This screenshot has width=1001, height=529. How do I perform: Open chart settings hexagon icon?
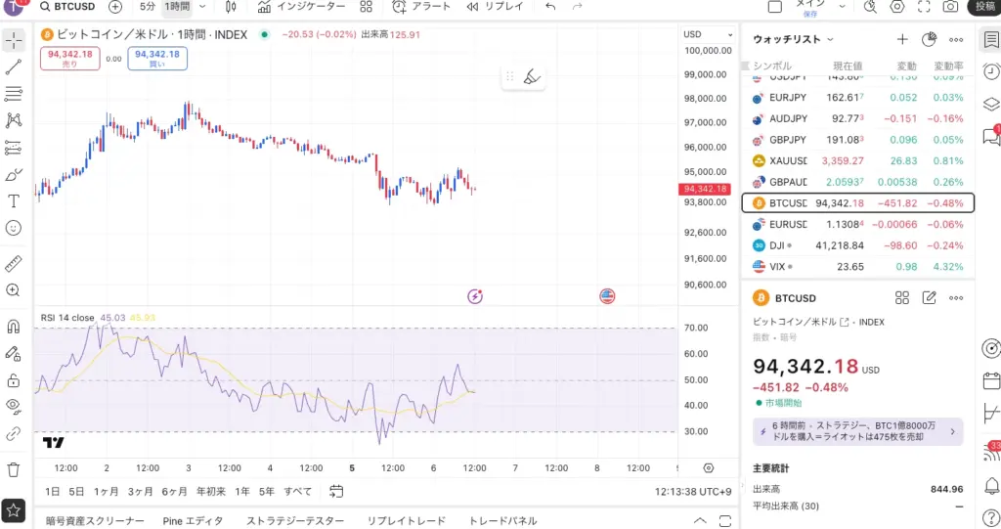[897, 7]
